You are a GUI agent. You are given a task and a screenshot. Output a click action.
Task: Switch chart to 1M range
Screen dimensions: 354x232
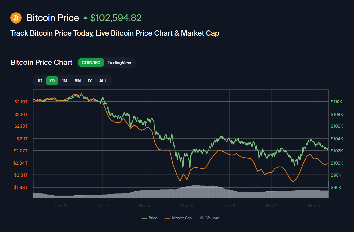65,81
